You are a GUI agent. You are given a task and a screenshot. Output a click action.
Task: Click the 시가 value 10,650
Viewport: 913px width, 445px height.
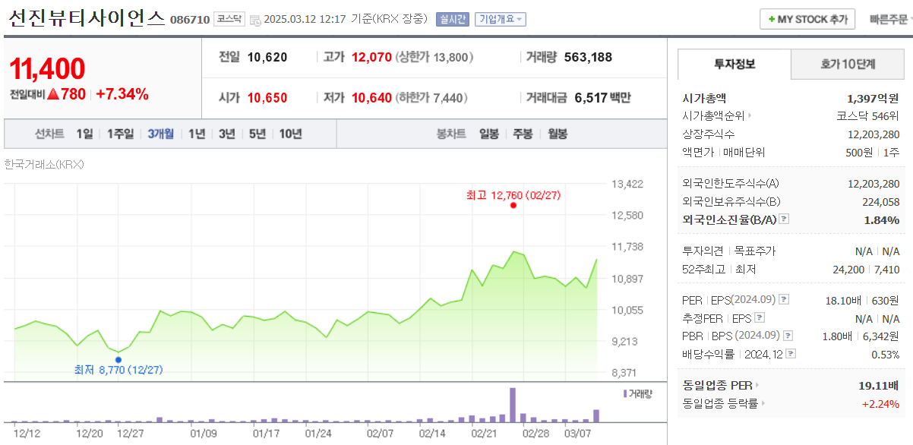click(x=267, y=97)
